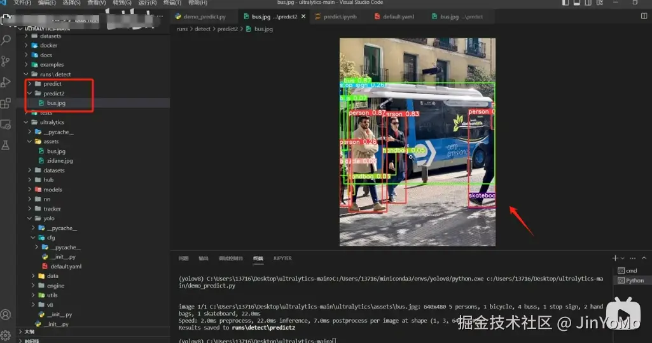
Task: Click the bus detection image preview
Action: click(x=417, y=142)
